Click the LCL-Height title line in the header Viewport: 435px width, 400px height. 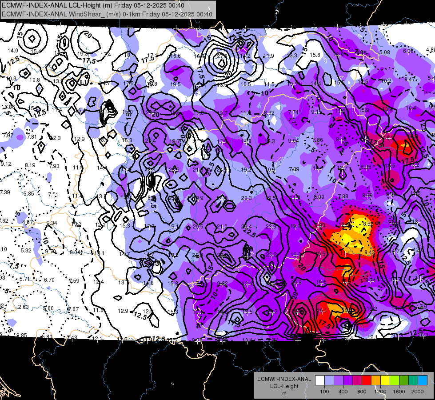[x=93, y=5]
